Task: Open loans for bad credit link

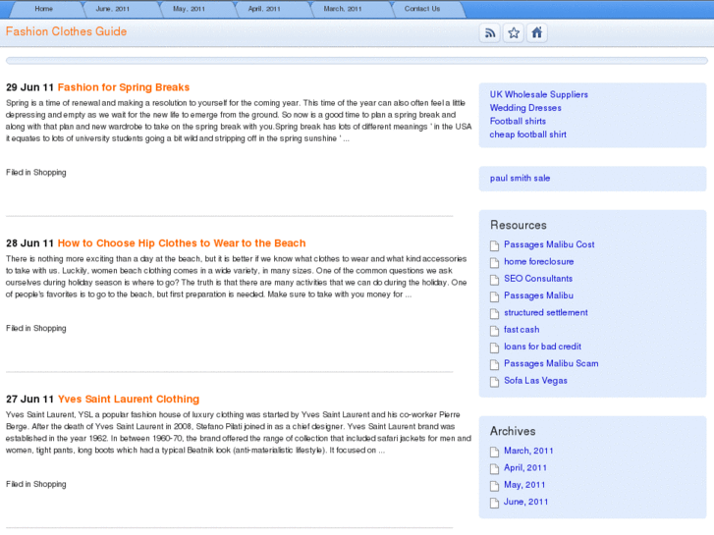Action: (542, 347)
